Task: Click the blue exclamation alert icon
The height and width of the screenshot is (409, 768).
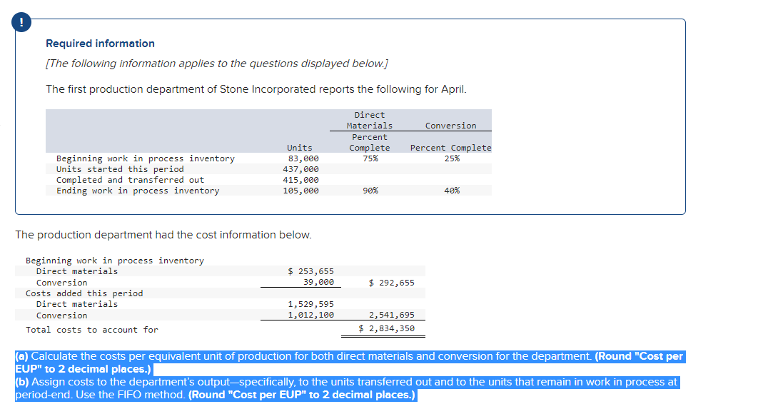Action: [21, 23]
